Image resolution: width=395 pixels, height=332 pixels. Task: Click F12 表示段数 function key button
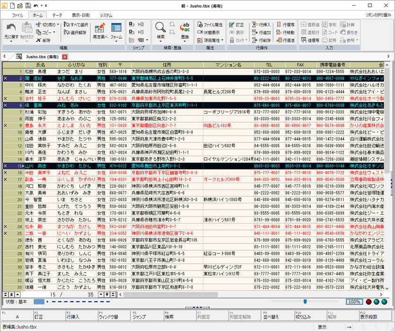tap(375, 315)
